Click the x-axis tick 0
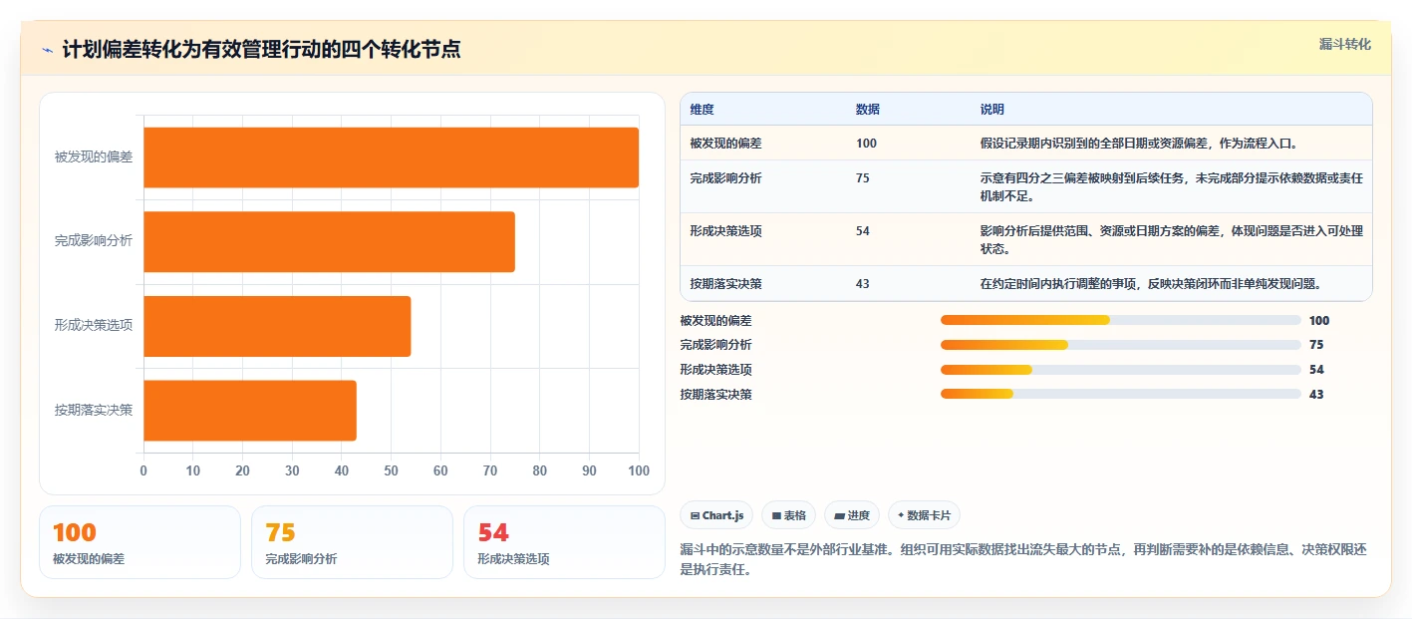Image resolution: width=1412 pixels, height=619 pixels. [x=143, y=470]
